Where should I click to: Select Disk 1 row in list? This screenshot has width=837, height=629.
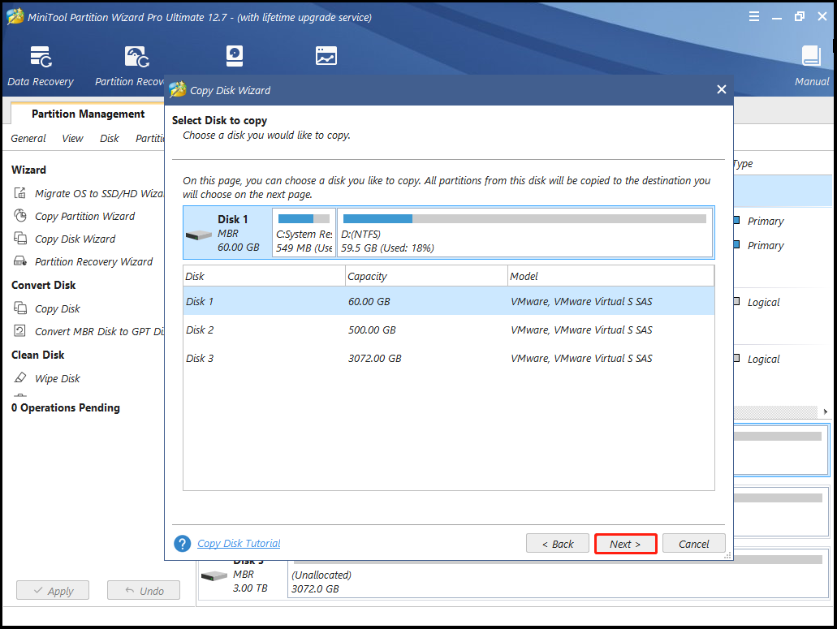tap(448, 301)
